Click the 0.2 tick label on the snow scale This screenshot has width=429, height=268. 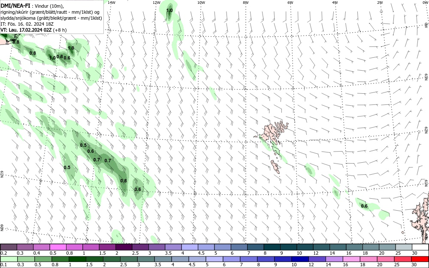[4, 253]
